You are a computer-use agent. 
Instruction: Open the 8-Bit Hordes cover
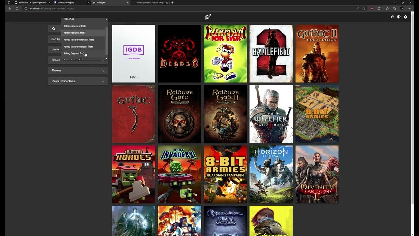click(134, 174)
